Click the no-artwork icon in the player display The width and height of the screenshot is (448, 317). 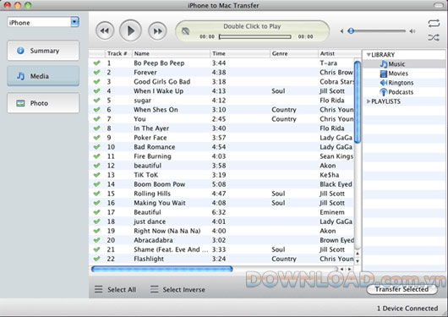[186, 31]
